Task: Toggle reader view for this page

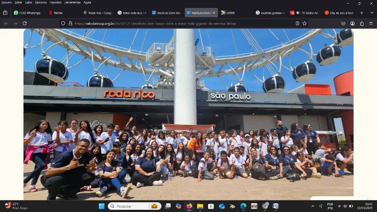Action: coord(297,23)
